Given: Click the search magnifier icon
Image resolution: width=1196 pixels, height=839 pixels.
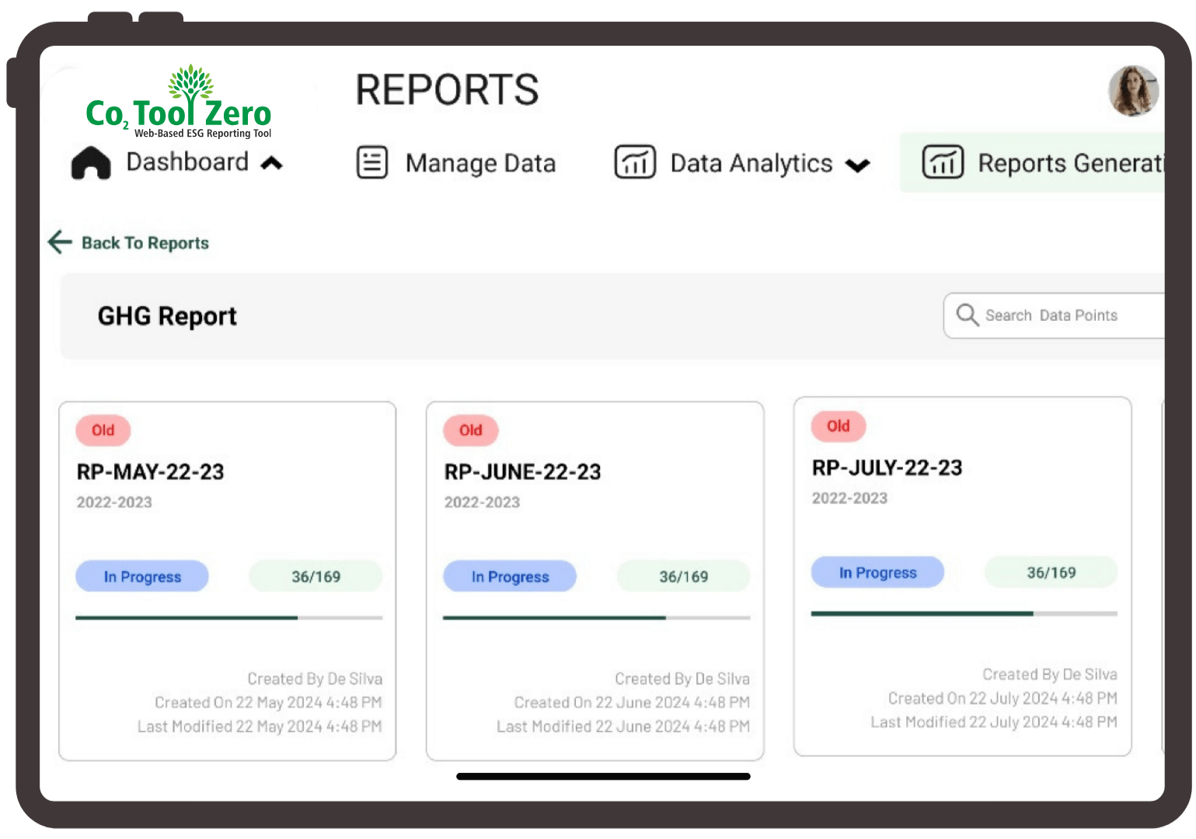Looking at the screenshot, I should pyautogui.click(x=968, y=315).
